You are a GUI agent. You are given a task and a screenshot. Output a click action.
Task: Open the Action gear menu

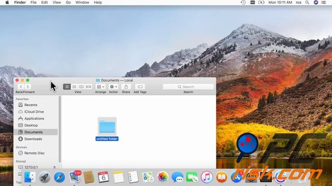coord(114,87)
